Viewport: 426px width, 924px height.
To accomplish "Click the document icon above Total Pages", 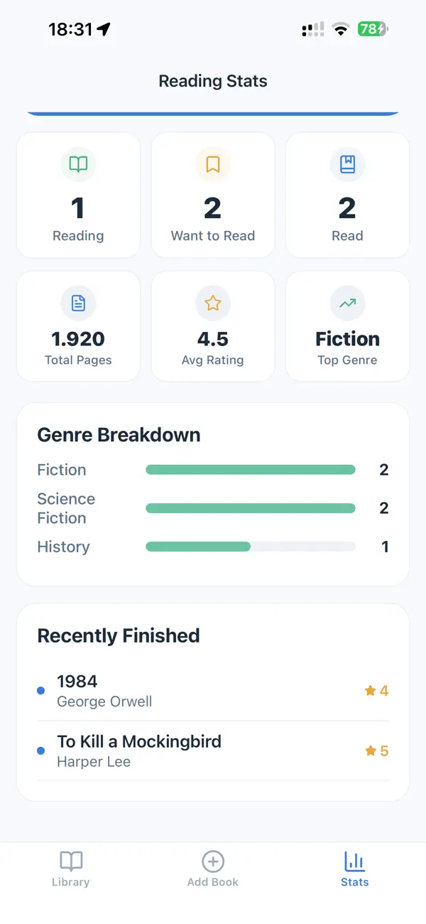I will pyautogui.click(x=78, y=303).
